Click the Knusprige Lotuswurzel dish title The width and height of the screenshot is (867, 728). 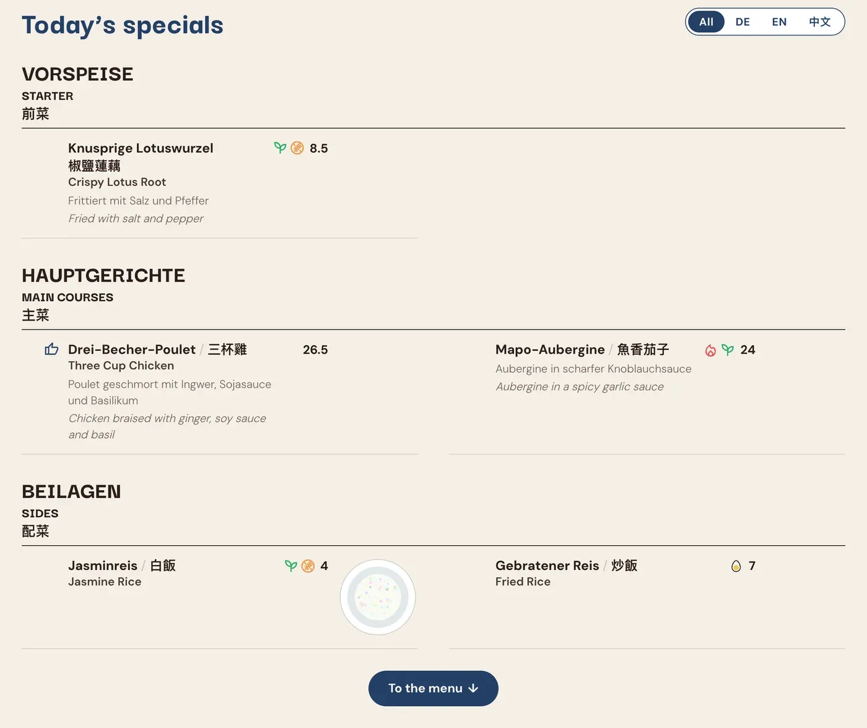(141, 148)
